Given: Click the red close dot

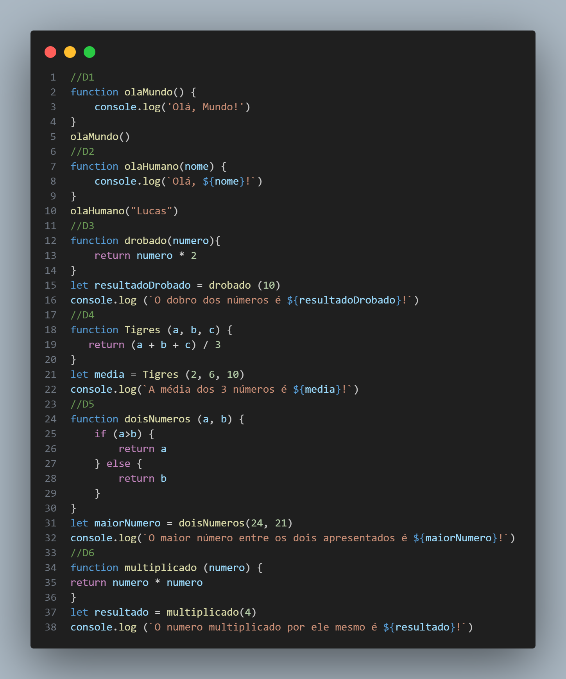Looking at the screenshot, I should [x=50, y=52].
